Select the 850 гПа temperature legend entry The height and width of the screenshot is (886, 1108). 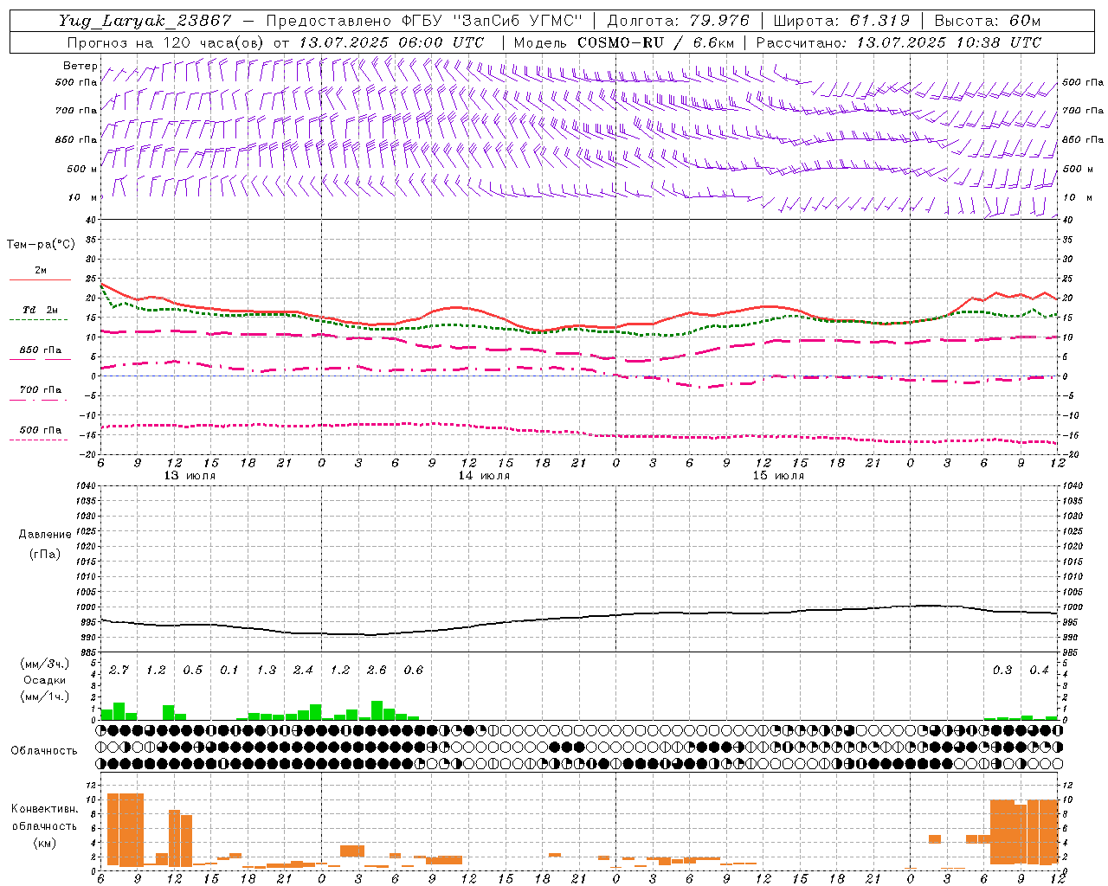point(41,350)
